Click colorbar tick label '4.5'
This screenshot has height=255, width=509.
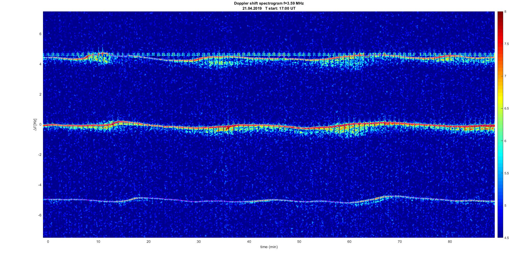tap(506, 238)
